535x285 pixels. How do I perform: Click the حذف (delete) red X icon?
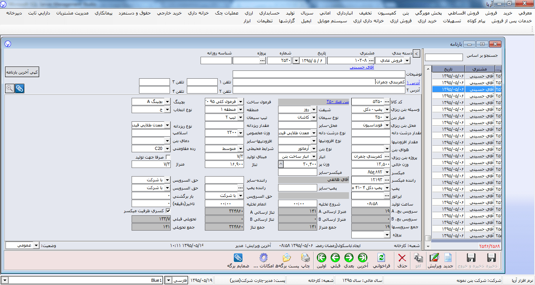click(x=402, y=258)
